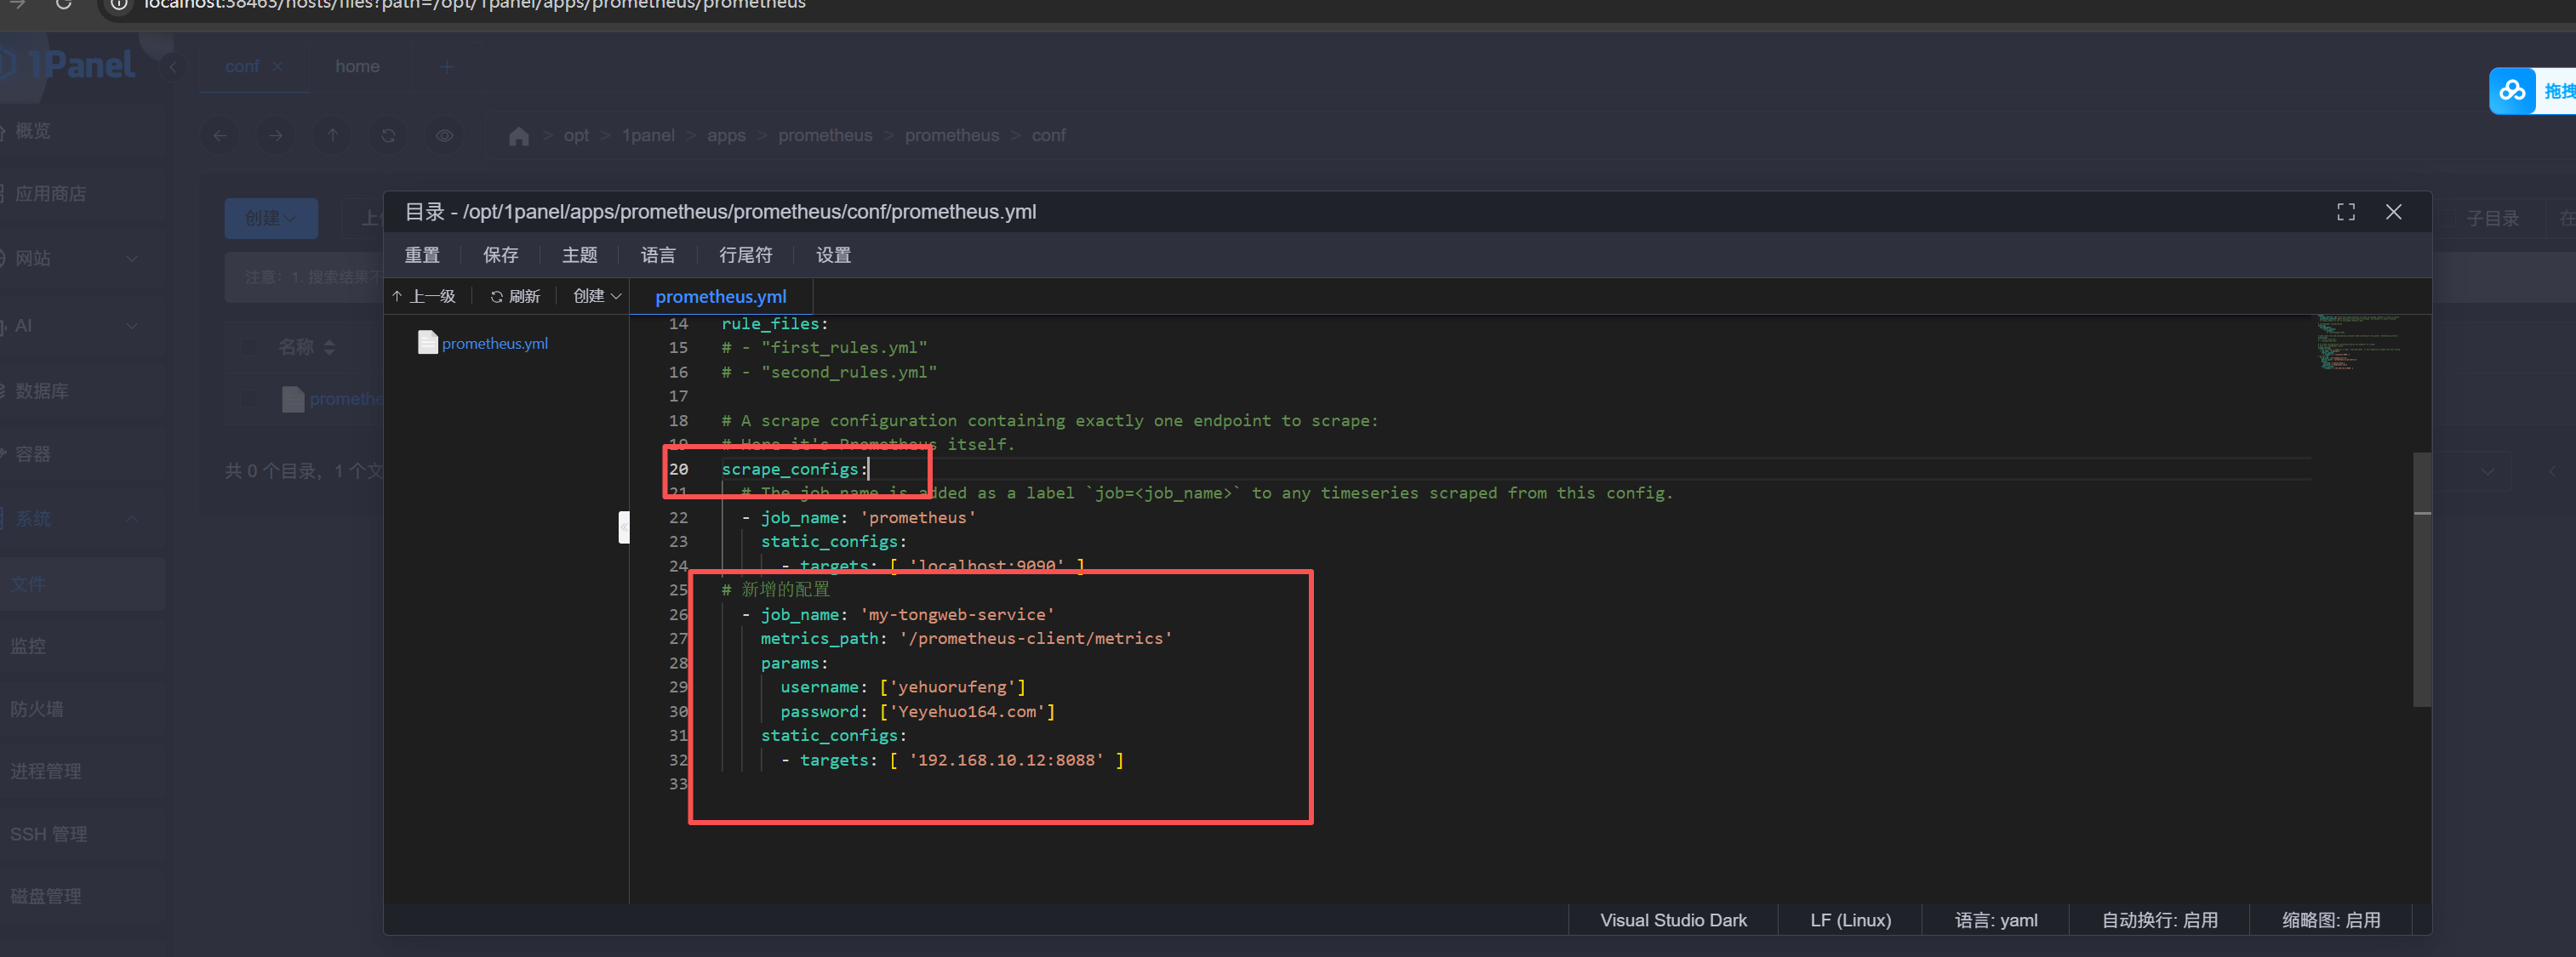This screenshot has height=957, width=2576.
Task: Go to opt in the breadcrumb path
Action: click(576, 135)
